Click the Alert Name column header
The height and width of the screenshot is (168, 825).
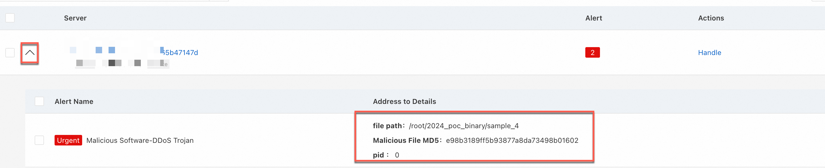point(74,102)
